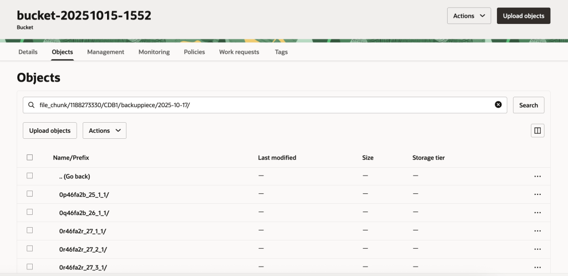Go to the Policies tab

coord(194,52)
